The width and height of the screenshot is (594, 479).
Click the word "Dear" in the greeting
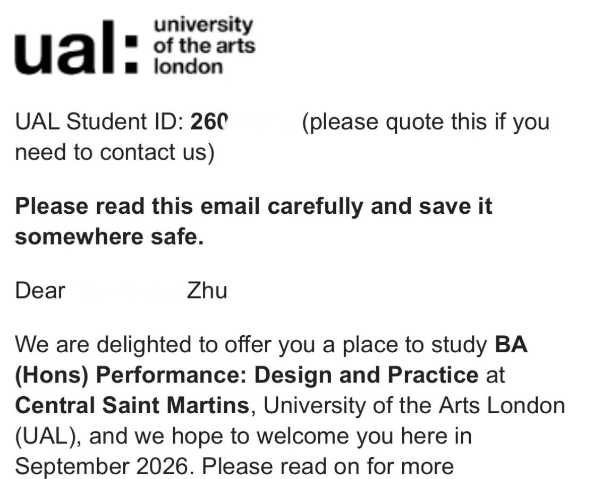pos(40,291)
